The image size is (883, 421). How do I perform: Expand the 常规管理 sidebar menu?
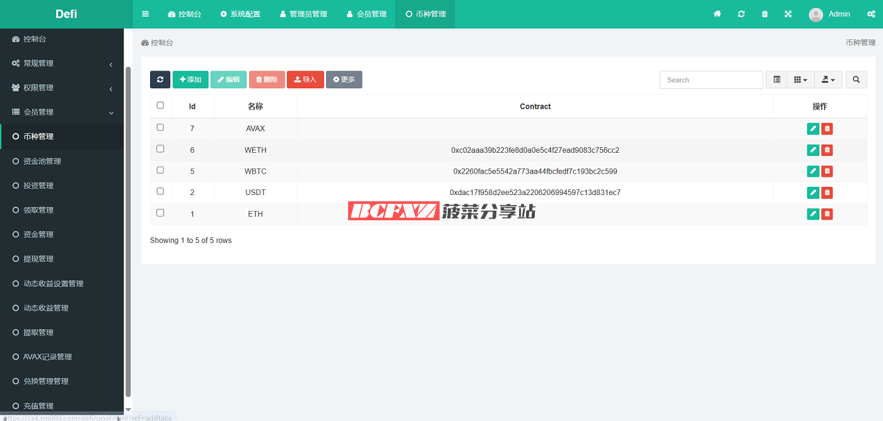62,63
